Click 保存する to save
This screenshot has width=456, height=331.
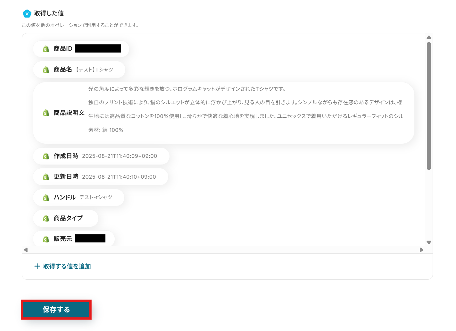56,310
